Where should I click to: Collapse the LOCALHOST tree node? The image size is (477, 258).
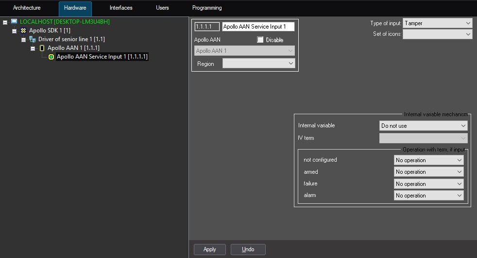[x=5, y=22]
